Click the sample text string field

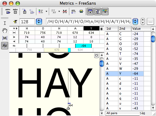pyautogui.click(x=89, y=22)
